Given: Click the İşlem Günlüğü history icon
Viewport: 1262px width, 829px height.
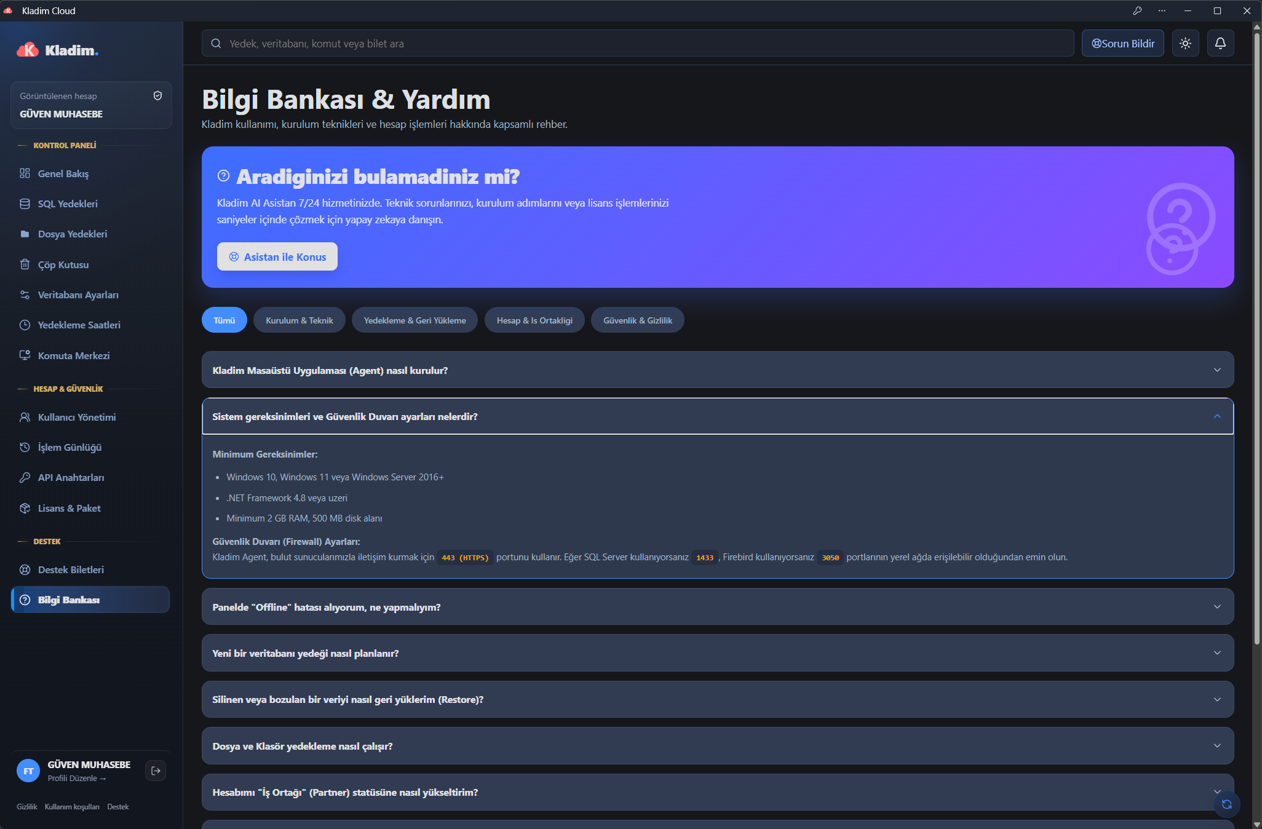Looking at the screenshot, I should (x=25, y=447).
